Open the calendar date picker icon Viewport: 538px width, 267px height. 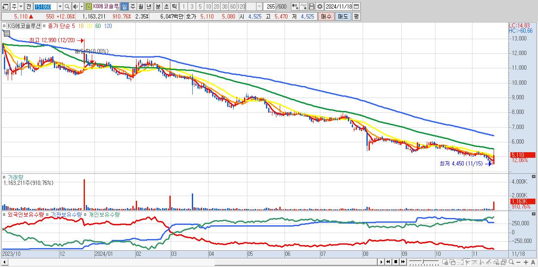pos(356,6)
